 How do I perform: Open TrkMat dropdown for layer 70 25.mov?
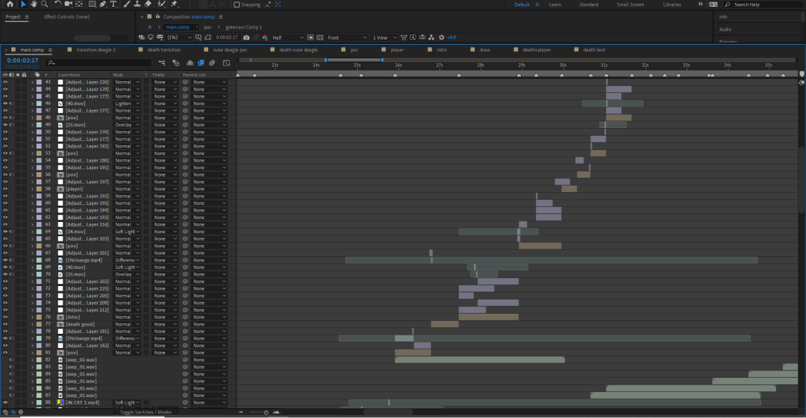(x=164, y=274)
